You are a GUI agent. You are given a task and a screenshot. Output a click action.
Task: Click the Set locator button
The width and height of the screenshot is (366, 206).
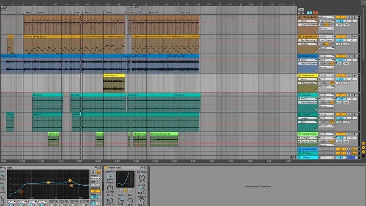pos(301,9)
